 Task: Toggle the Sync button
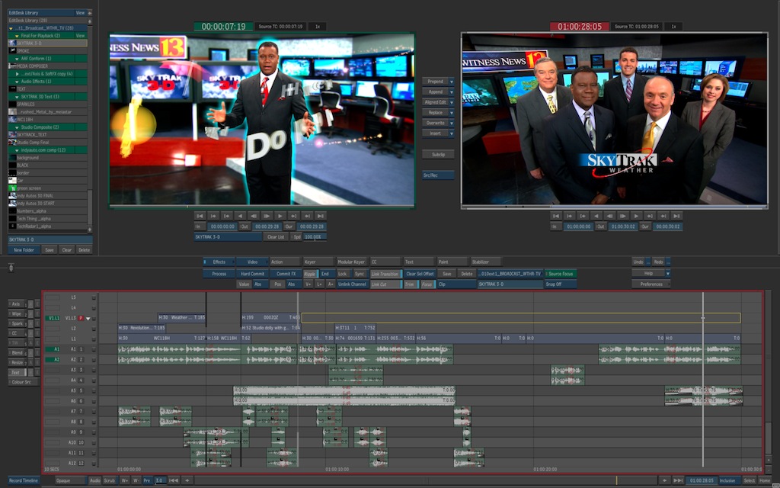[360, 274]
